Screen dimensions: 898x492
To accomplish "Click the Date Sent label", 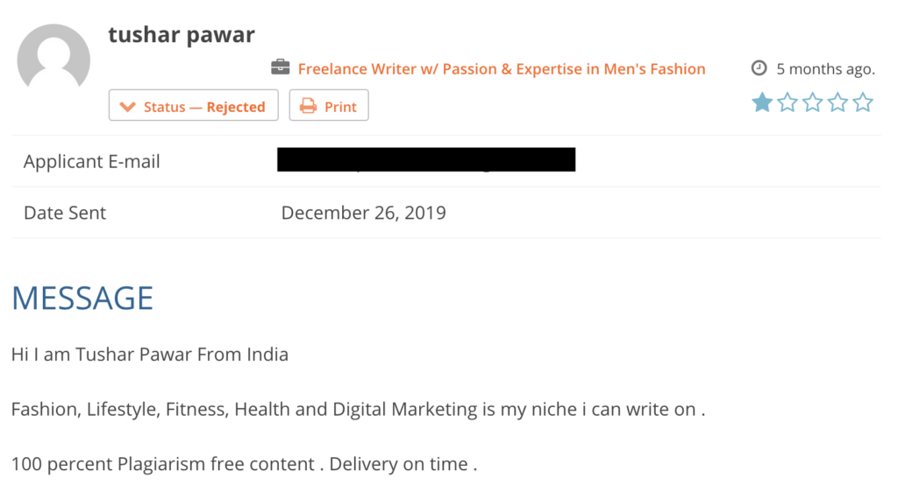I will (x=65, y=213).
